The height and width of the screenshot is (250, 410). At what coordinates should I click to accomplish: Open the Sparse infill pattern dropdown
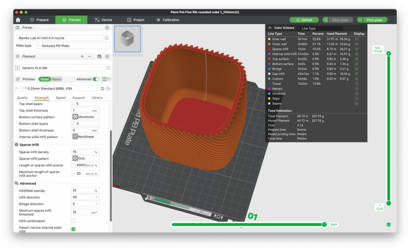pyautogui.click(x=86, y=159)
